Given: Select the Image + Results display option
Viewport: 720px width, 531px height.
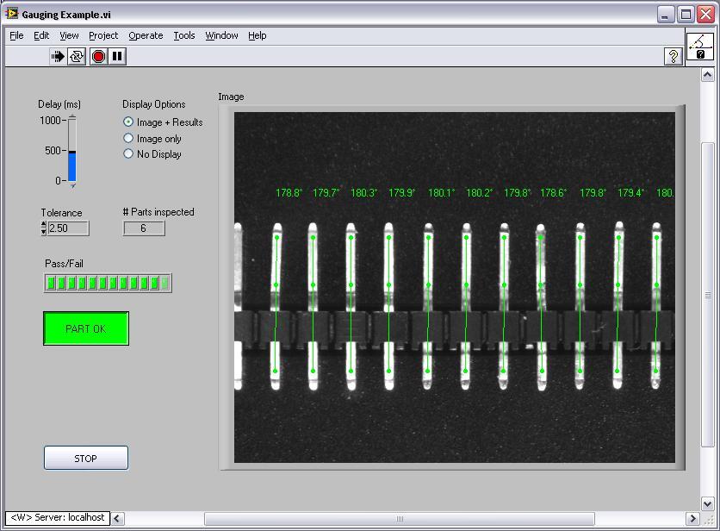Looking at the screenshot, I should point(128,122).
